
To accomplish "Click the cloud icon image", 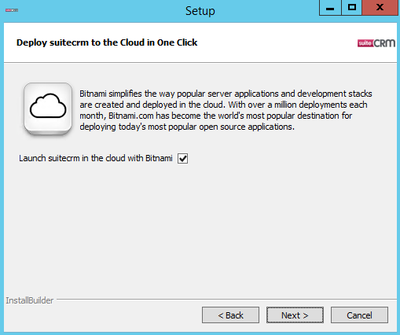I will coord(48,109).
